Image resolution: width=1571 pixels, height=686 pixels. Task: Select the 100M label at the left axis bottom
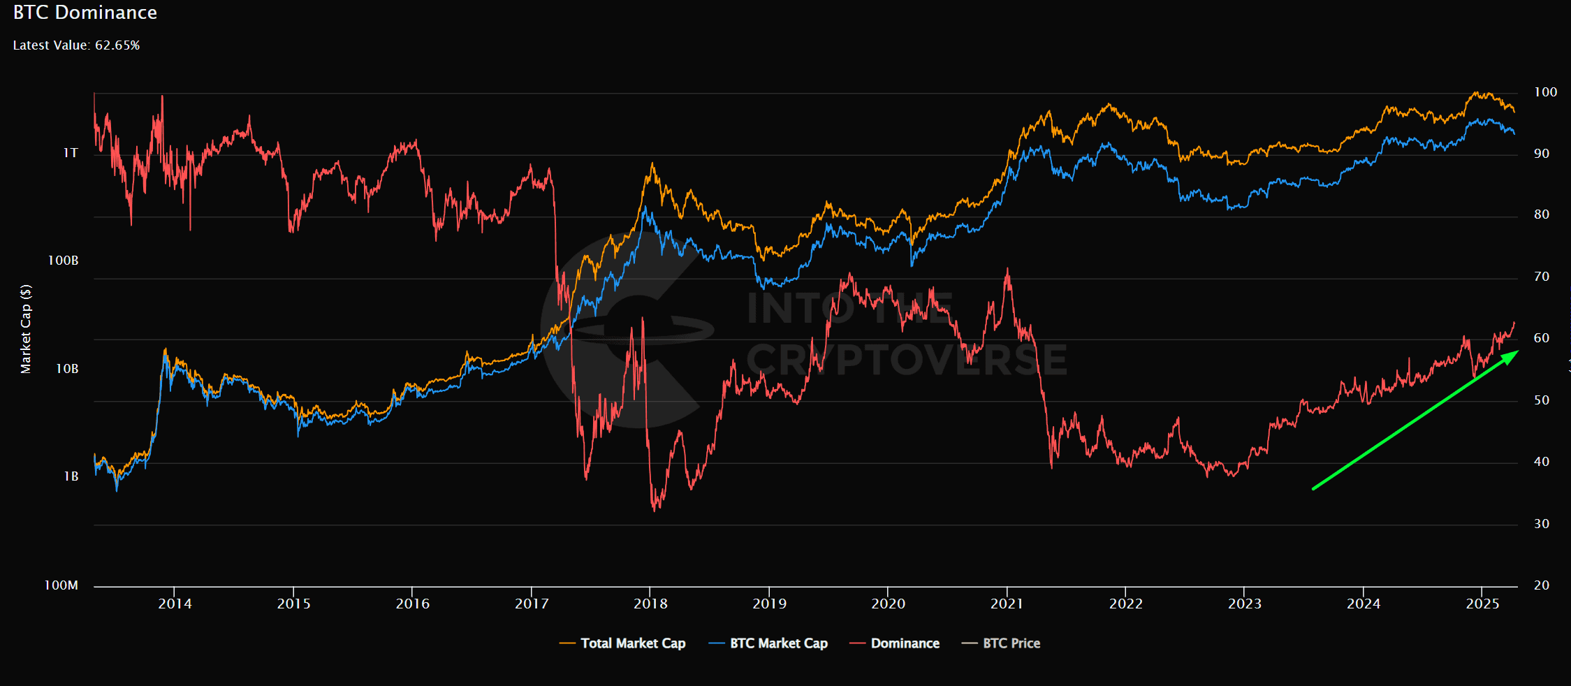(61, 585)
